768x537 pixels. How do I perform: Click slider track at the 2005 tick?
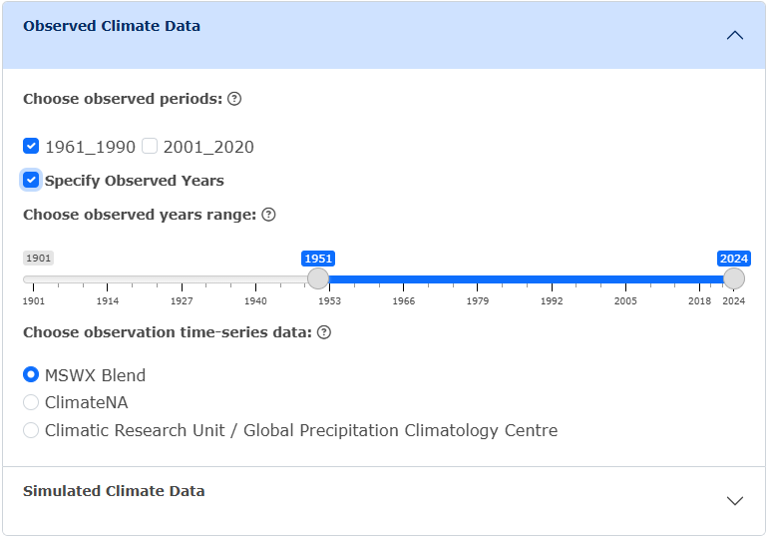tap(625, 279)
